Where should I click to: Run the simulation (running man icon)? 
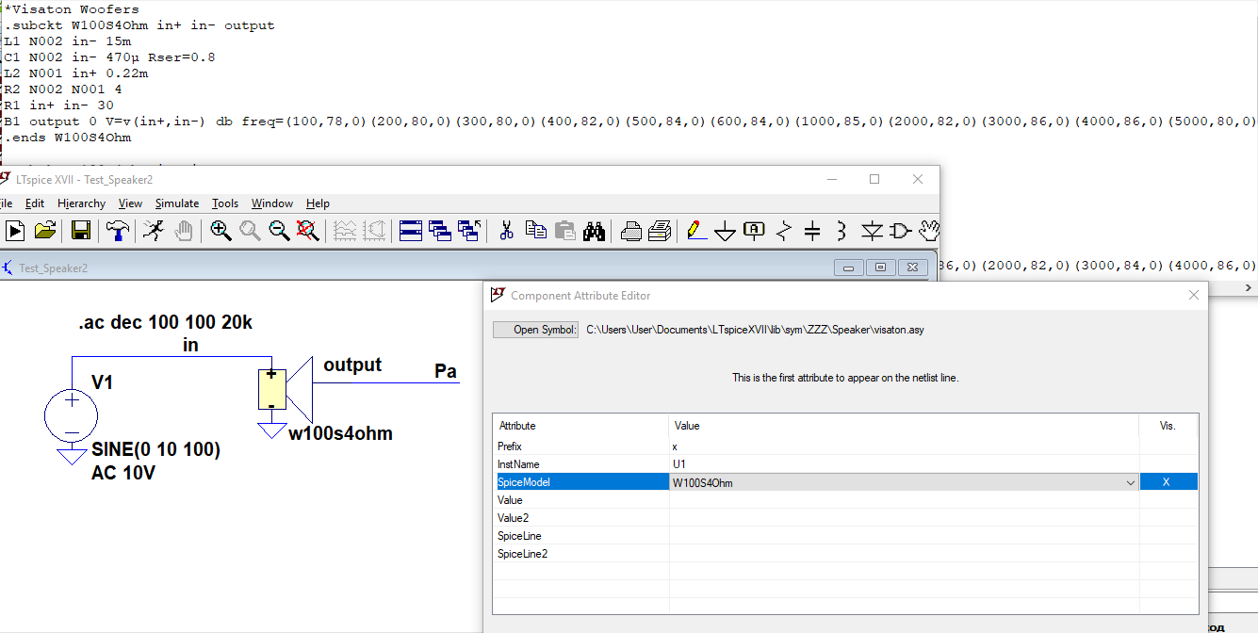(x=153, y=230)
